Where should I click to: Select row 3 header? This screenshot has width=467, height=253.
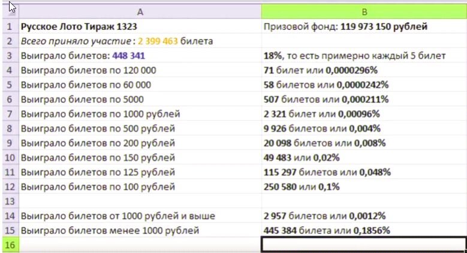[x=10, y=56]
